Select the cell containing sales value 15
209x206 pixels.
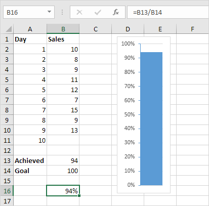pyautogui.click(x=63, y=110)
